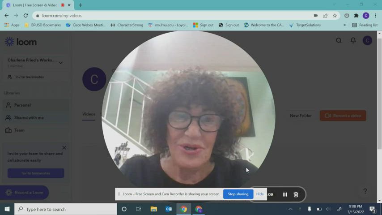
Task: Expand the Charlene Fried's Workspace dropdown
Action: [61, 63]
